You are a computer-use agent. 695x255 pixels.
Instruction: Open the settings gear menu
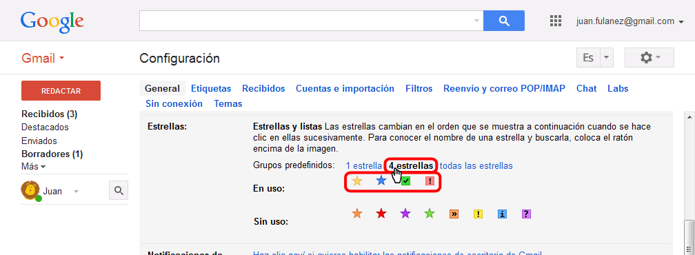(649, 58)
